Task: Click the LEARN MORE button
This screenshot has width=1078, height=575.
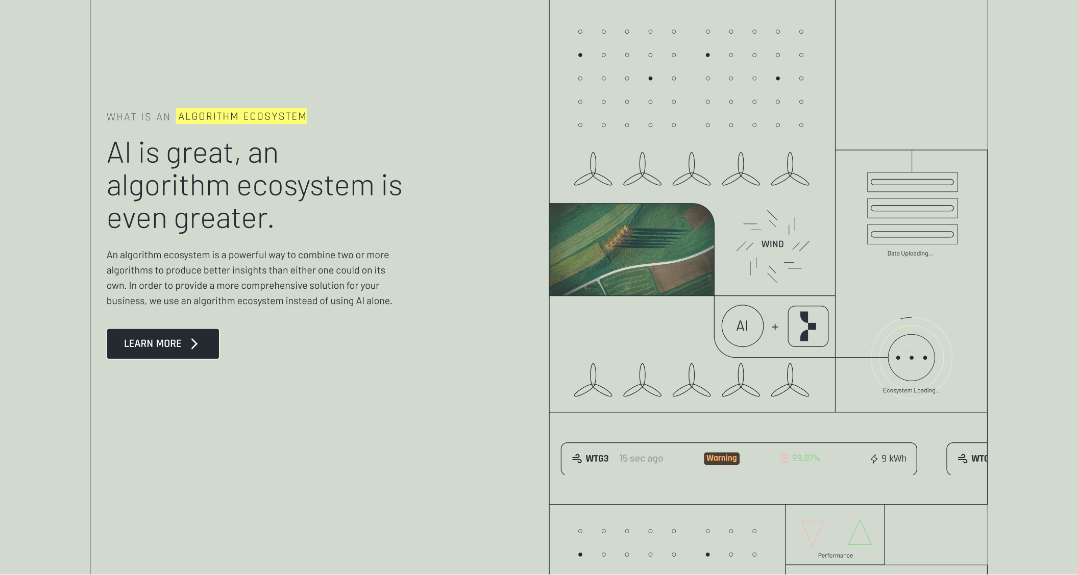Action: 163,343
